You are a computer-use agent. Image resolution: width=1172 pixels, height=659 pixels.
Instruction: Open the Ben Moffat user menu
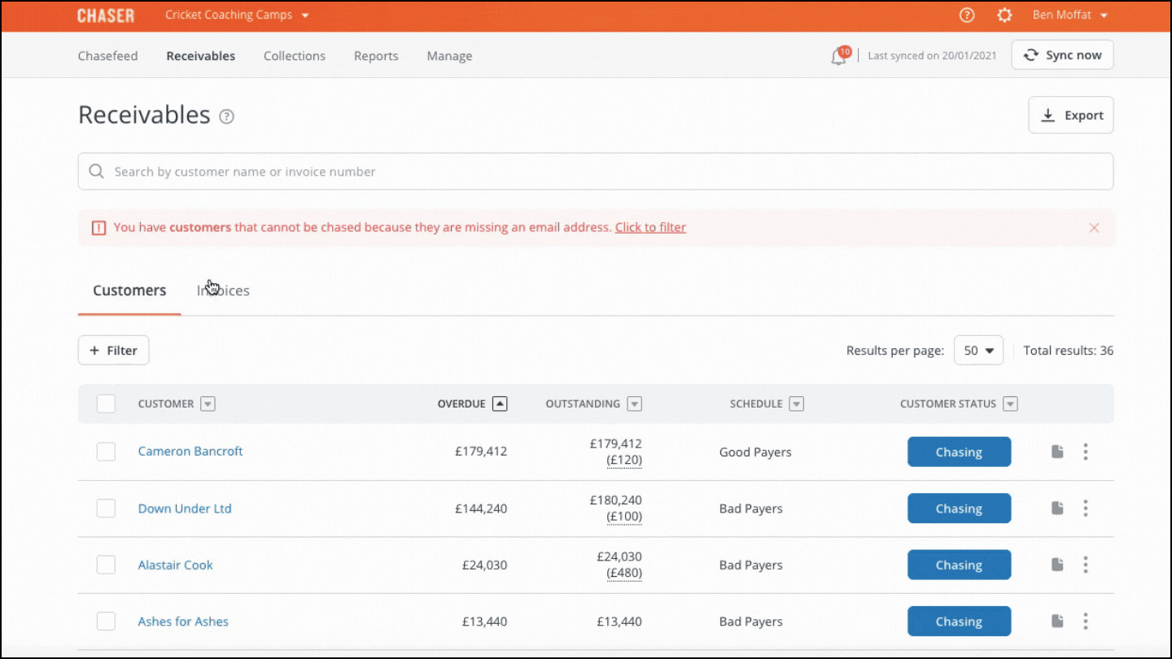(x=1070, y=15)
